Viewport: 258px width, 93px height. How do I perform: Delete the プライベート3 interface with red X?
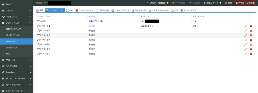click(x=251, y=35)
